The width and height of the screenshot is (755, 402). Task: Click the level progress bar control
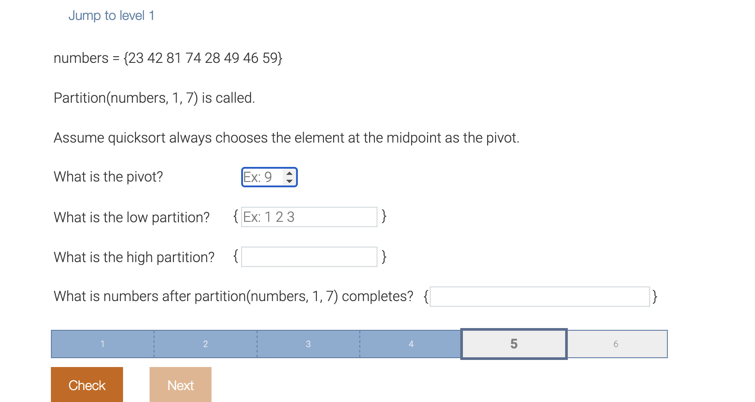click(x=358, y=344)
